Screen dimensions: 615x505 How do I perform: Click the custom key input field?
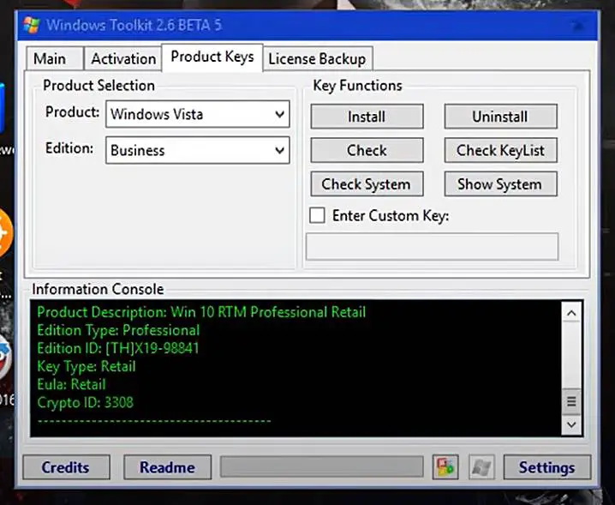(x=433, y=247)
